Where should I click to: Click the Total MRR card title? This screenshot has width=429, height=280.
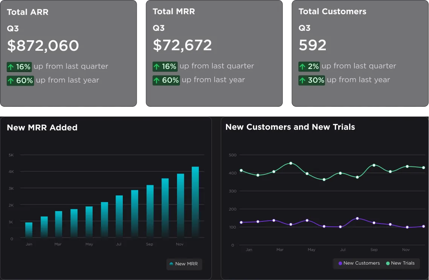[x=174, y=11]
